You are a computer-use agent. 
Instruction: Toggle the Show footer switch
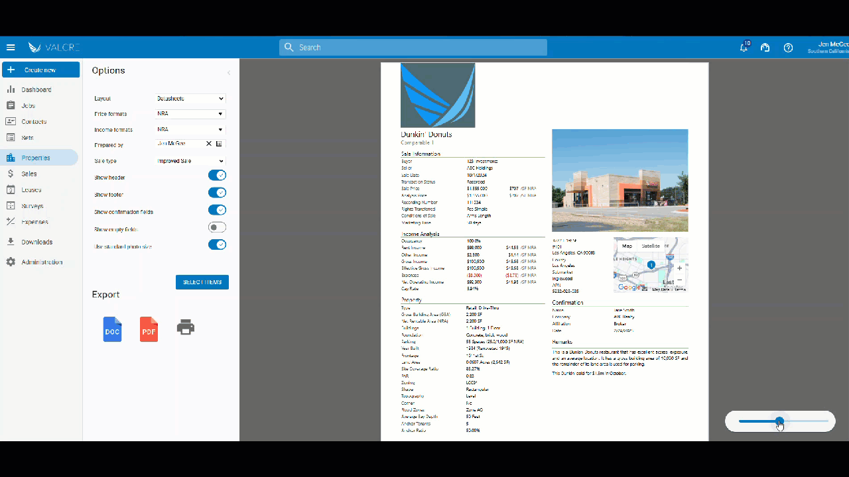[x=218, y=193]
